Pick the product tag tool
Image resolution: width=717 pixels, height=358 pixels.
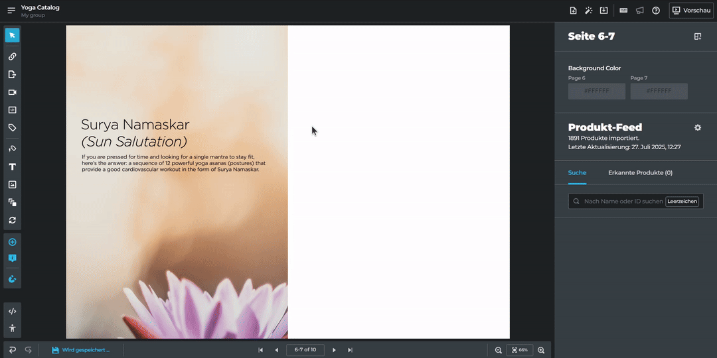tap(12, 127)
